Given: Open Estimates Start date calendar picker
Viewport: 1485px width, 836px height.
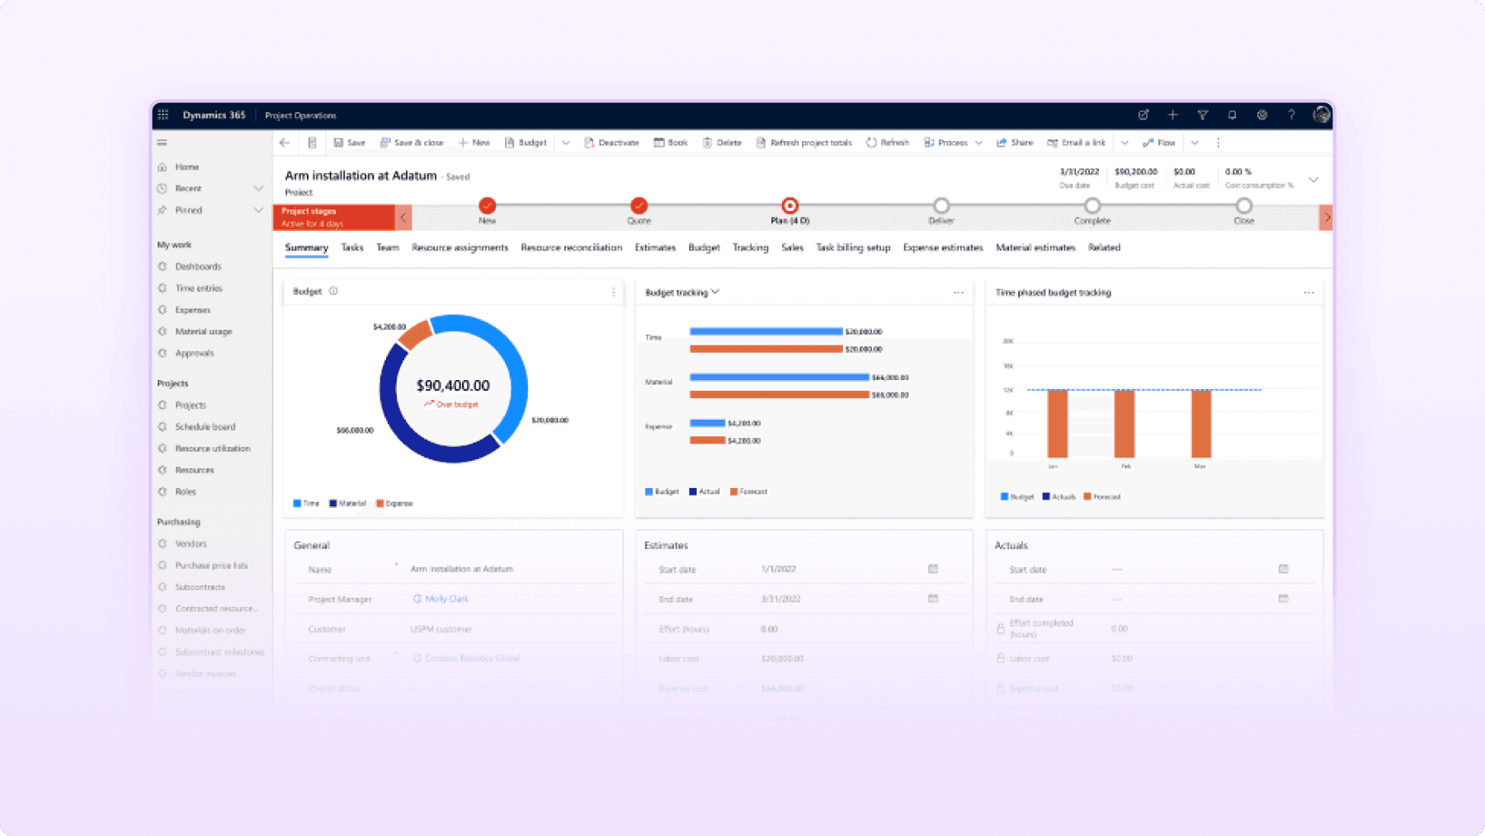Looking at the screenshot, I should [933, 569].
